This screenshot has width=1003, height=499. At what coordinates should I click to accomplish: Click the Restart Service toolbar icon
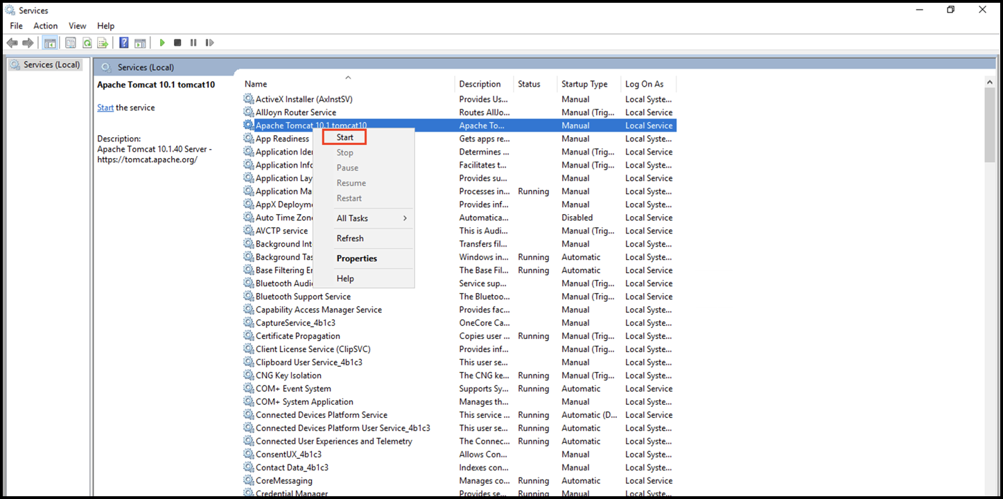click(x=209, y=43)
